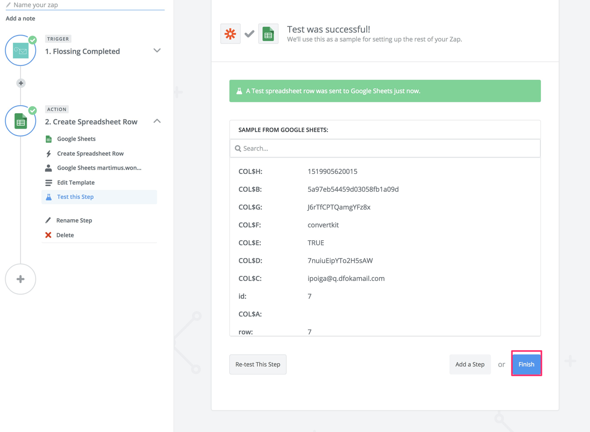Focus the sample Search field
Screen dimensions: 590x432
pos(385,148)
